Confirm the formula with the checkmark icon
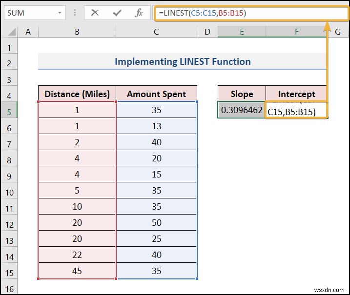The height and width of the screenshot is (295, 350). 117,13
